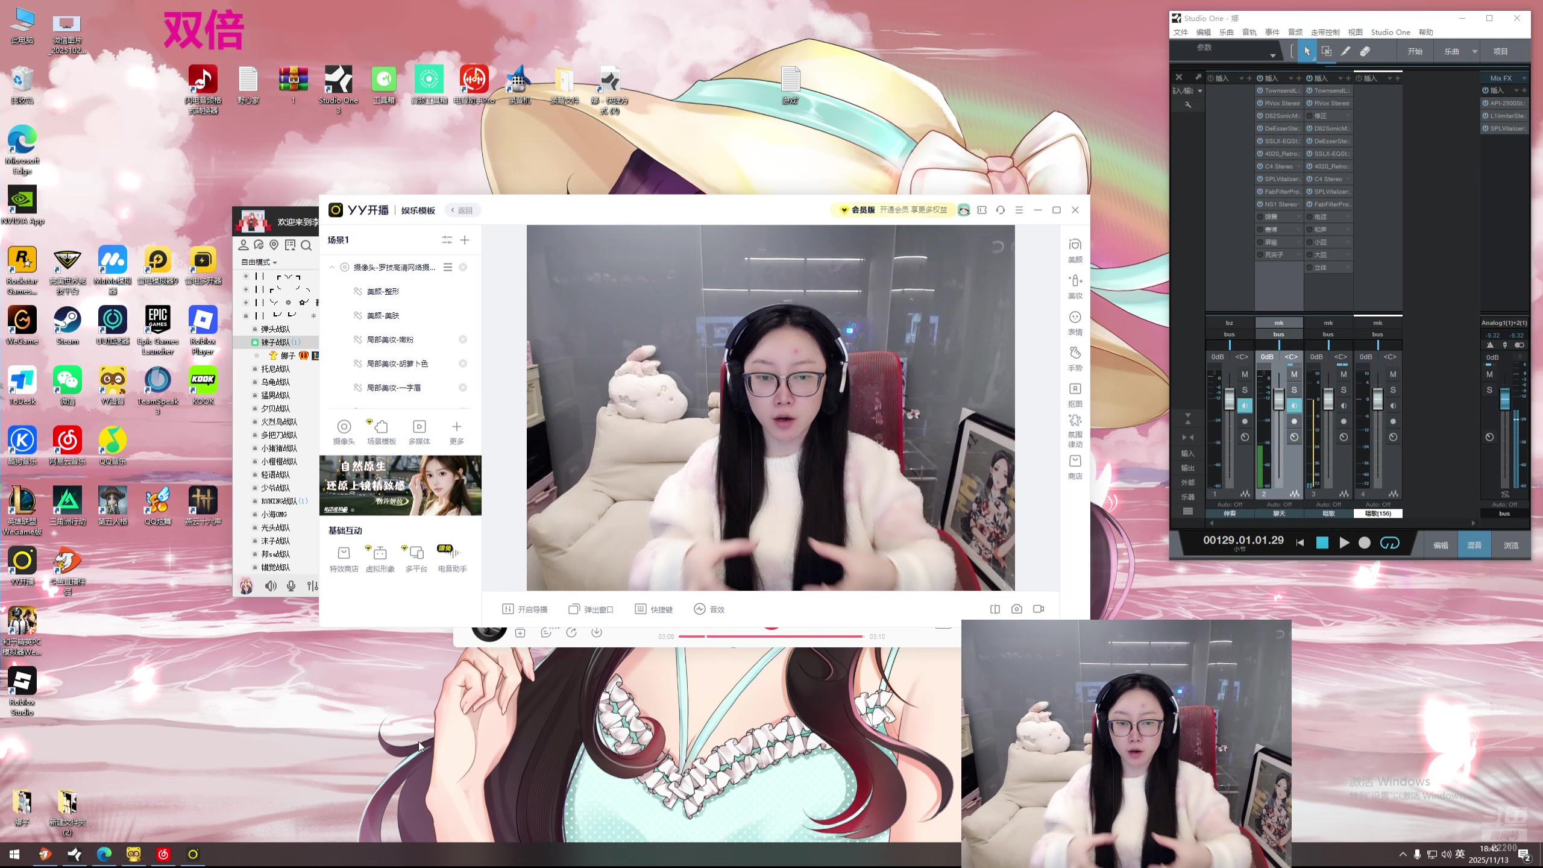Select the Range tool in Studio One toolbar

(1327, 52)
